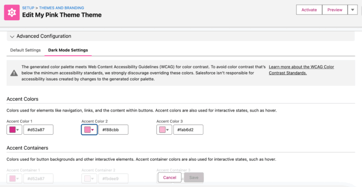The width and height of the screenshot is (362, 187).
Task: Click the Activate button
Action: [x=309, y=10]
